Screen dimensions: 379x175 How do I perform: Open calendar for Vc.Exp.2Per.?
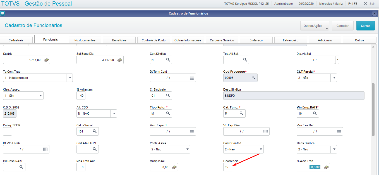(x=265, y=131)
